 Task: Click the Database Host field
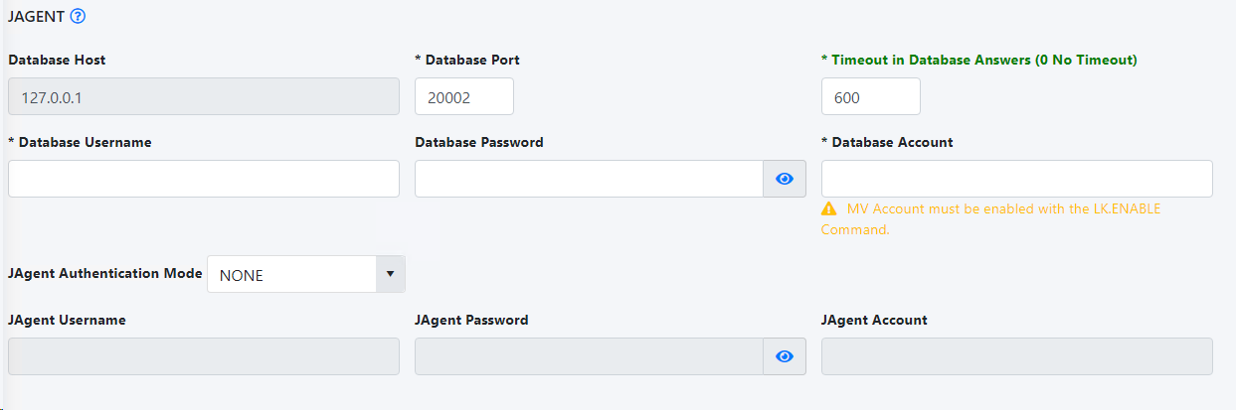[x=203, y=97]
